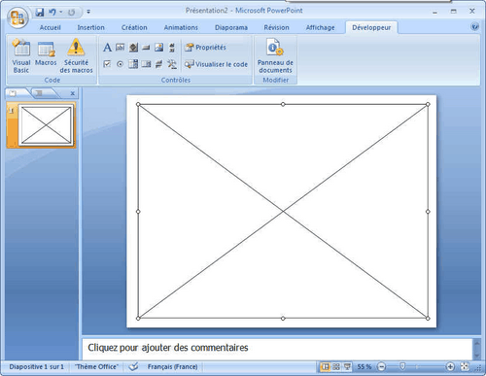This screenshot has width=486, height=376.
Task: Open zoom dialog via 55 % level
Action: [x=364, y=367]
